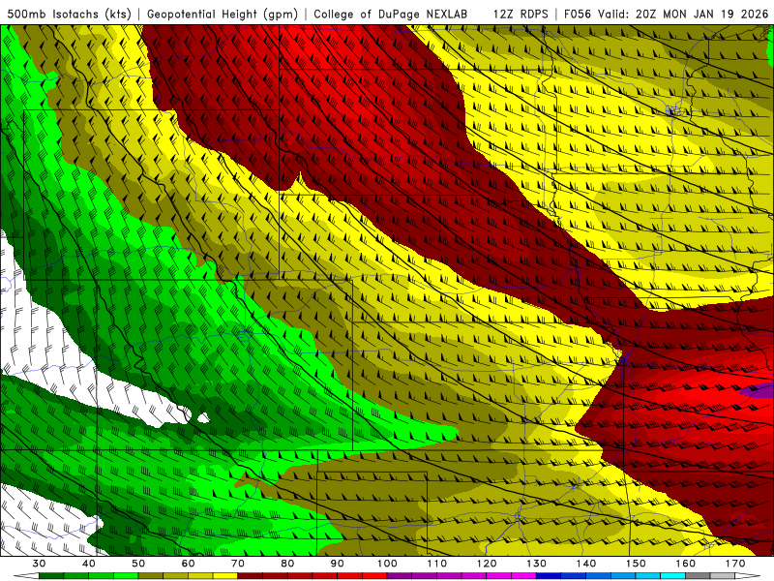774x581 pixels.
Task: Select the '170' color bar number
Action: click(735, 564)
